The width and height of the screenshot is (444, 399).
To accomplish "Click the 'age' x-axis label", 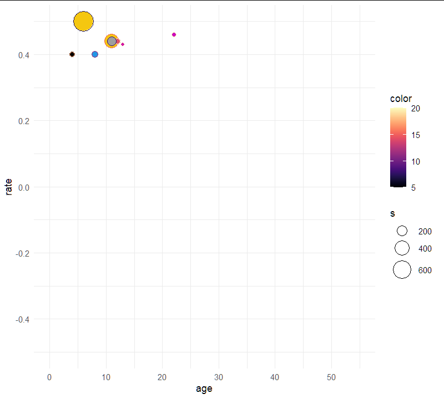I will coord(204,389).
